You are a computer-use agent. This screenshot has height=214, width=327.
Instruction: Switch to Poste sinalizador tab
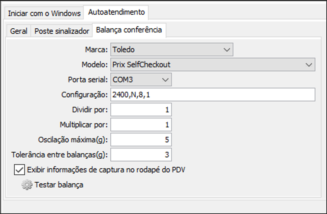[x=62, y=31]
